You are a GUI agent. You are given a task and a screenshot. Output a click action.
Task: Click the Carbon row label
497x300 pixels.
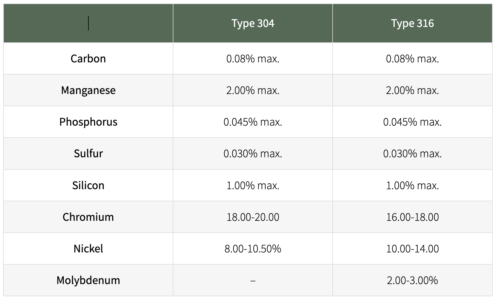point(88,59)
